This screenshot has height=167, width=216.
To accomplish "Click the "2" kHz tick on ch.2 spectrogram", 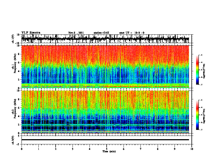I will [x=19, y=125].
